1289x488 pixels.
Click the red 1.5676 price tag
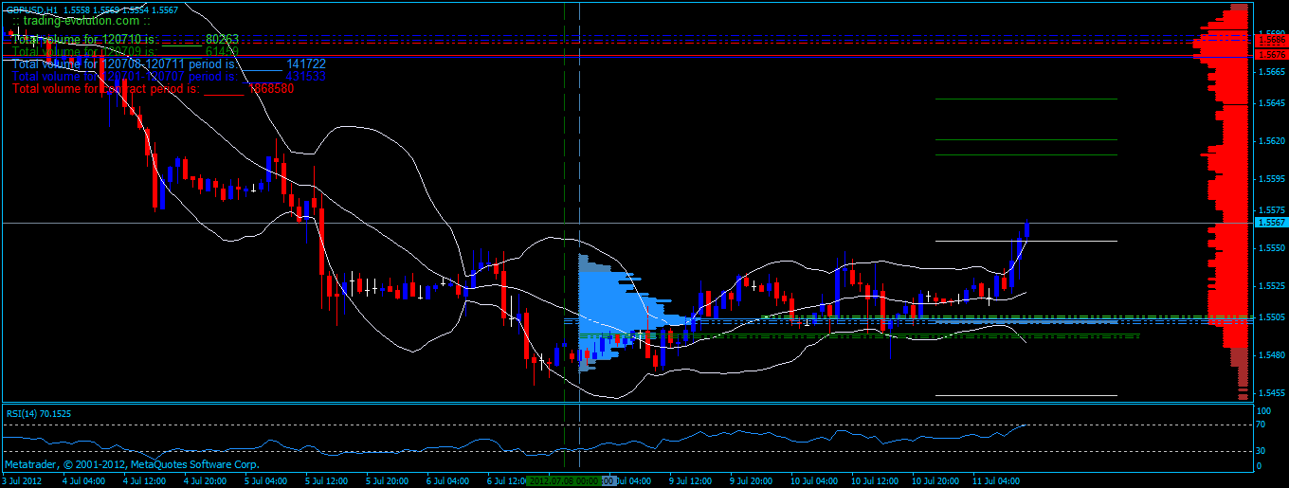1270,56
